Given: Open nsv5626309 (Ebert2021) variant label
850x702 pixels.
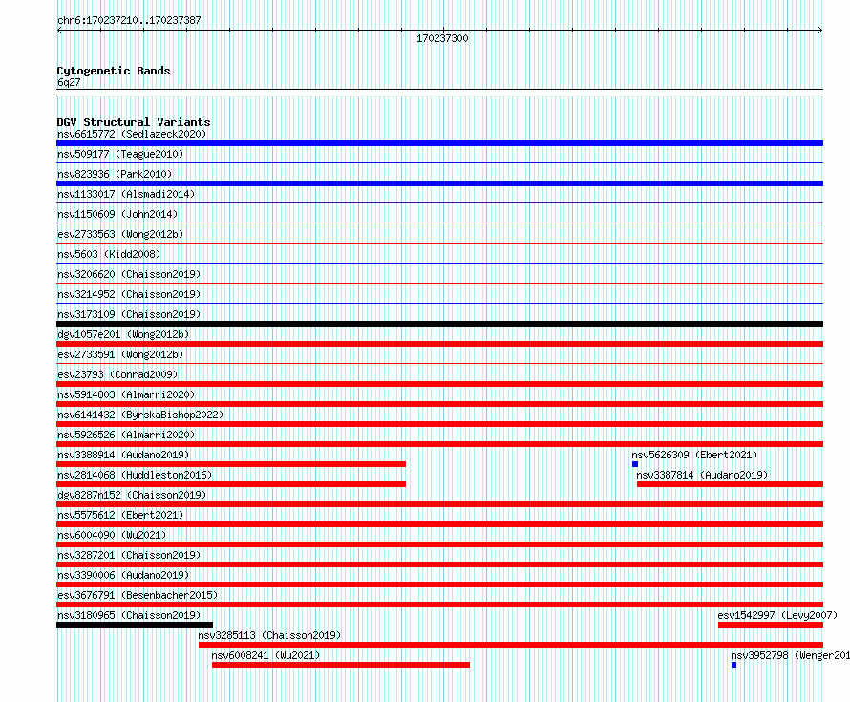Looking at the screenshot, I should pyautogui.click(x=694, y=455).
